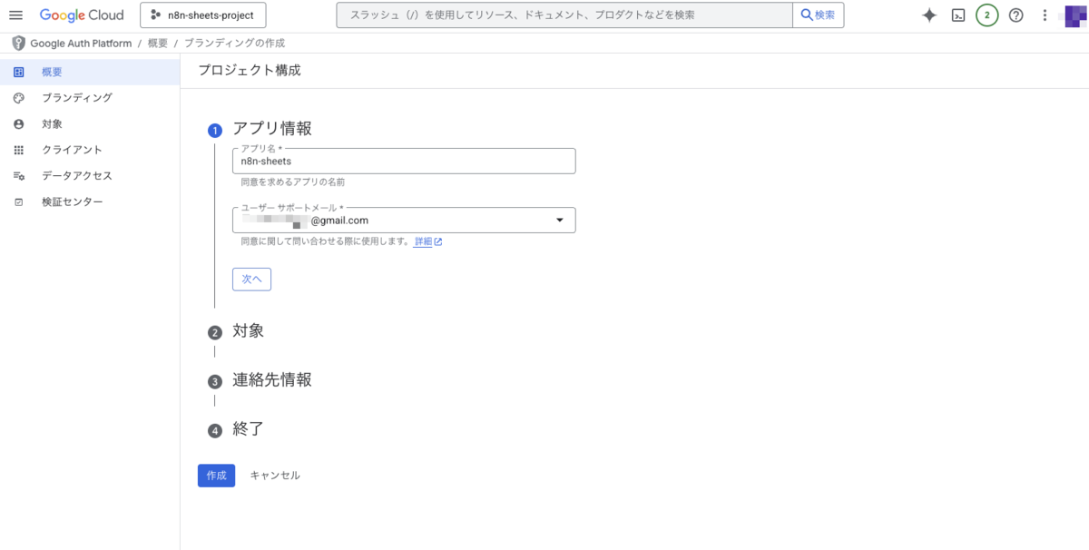Select 概要 in the sidebar

coord(90,72)
